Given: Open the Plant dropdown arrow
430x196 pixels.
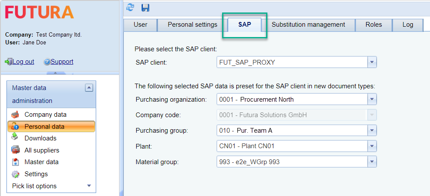Looking at the screenshot, I should (372, 146).
